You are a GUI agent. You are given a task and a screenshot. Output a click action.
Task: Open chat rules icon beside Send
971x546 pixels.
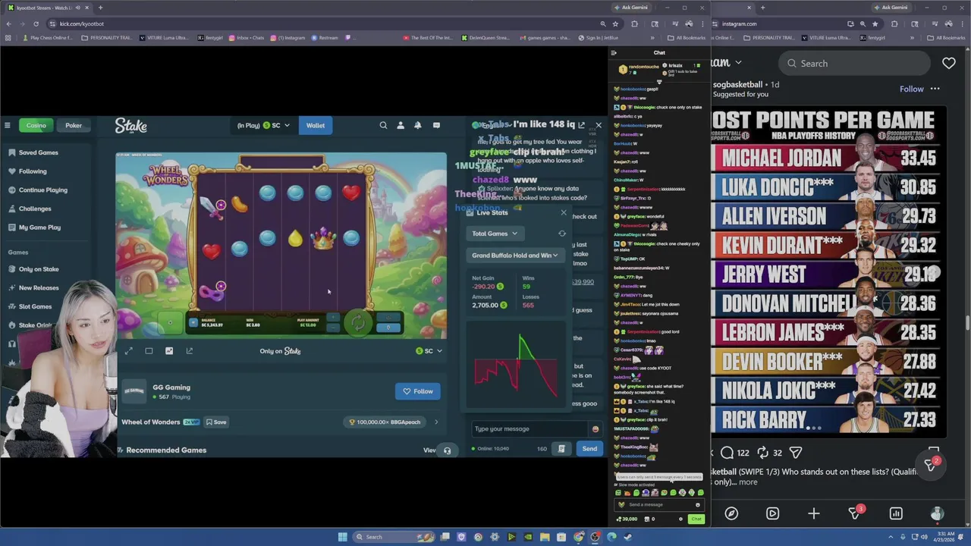point(561,449)
